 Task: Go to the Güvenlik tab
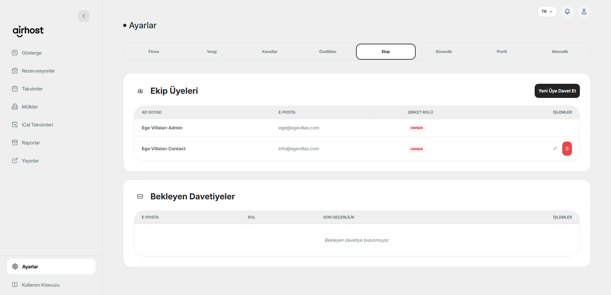coord(444,52)
